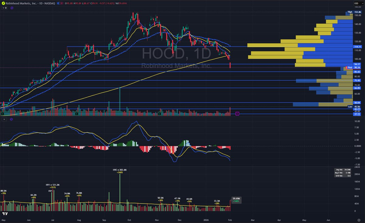Select the 114.11 horizontal line price label

357,47
